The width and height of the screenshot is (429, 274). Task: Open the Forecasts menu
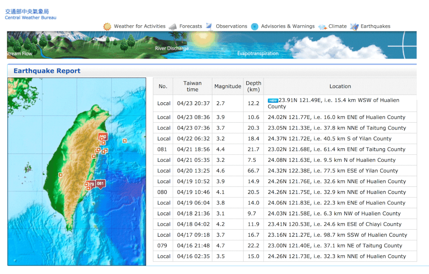point(191,26)
